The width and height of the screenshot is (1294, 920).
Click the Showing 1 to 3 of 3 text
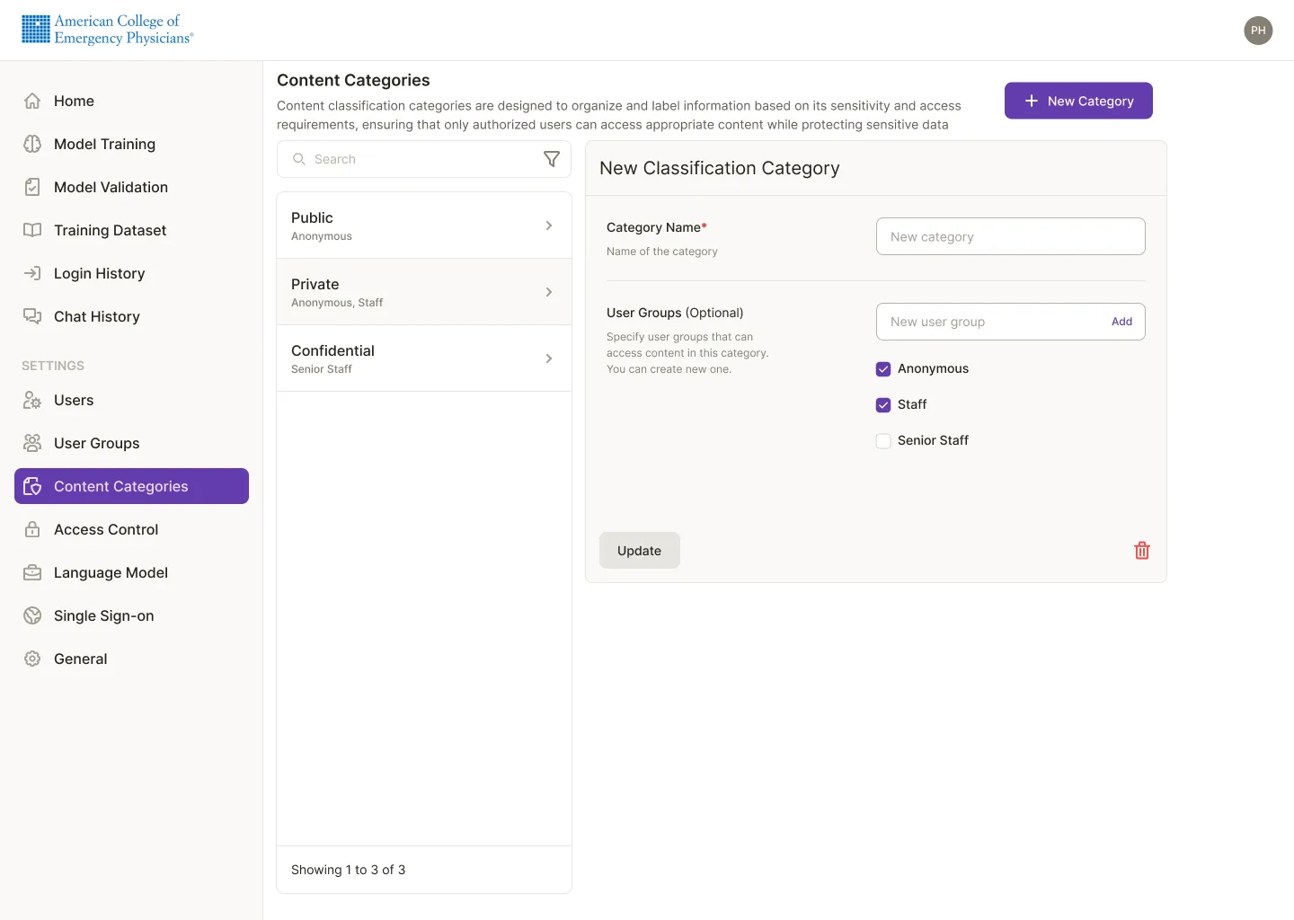pyautogui.click(x=349, y=870)
